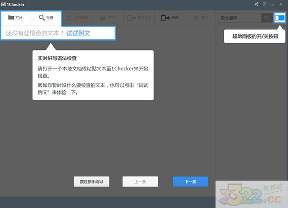The image size is (288, 208).
Task: Open the feedback icon in title bar
Action: pos(264,4)
